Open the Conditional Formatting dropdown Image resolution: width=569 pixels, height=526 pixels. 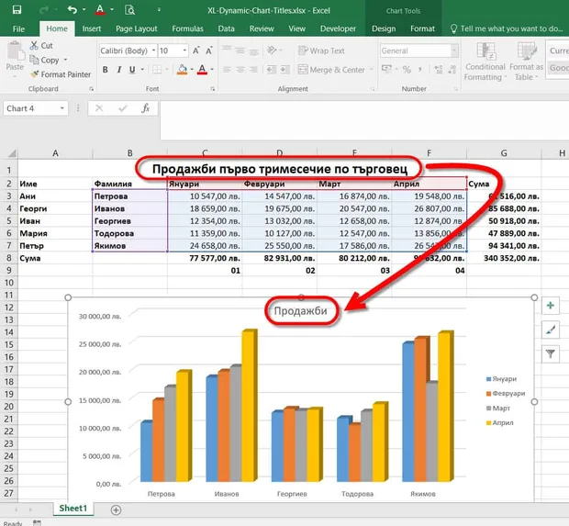pos(485,61)
